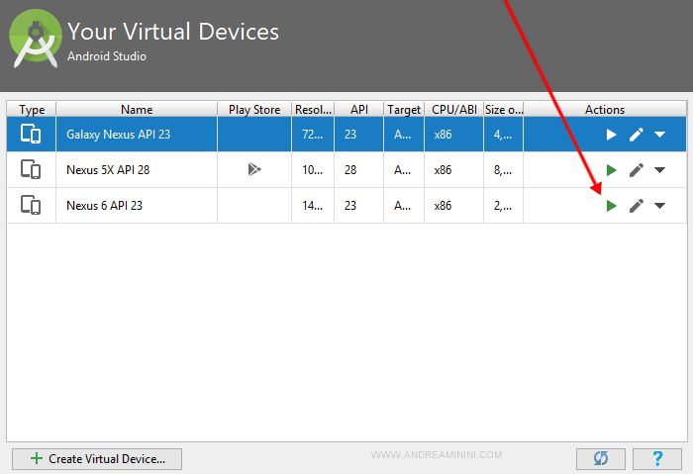Click device type icon for Nexus 5X

click(x=31, y=169)
